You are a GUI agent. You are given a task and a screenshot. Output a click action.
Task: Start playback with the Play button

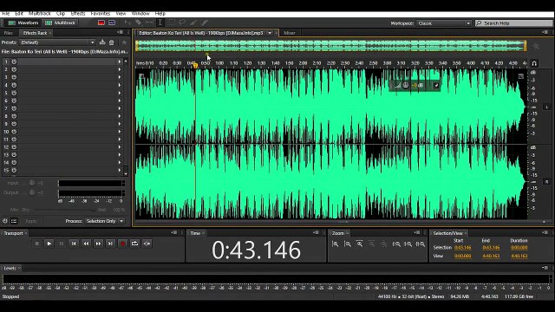[49, 244]
